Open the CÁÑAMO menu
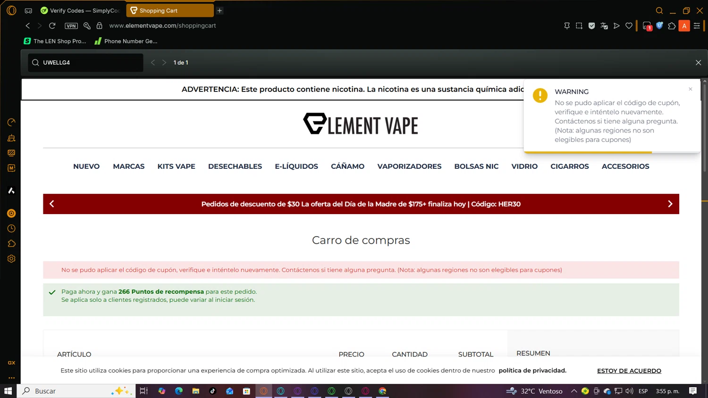Screen dimensions: 708x398 [x=347, y=166]
